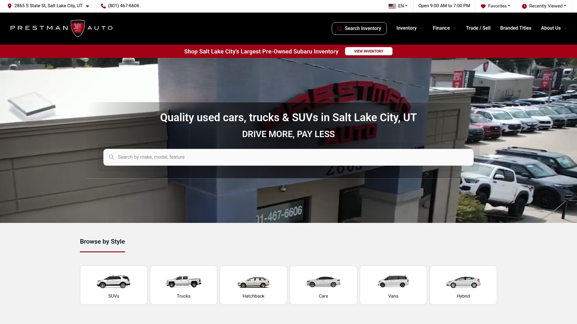Viewport: 577px width, 324px height.
Task: Click the Vans label text
Action: pos(393,296)
